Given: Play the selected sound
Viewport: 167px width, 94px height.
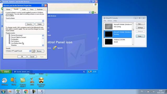Looking at the screenshot, I should pos(33,51).
